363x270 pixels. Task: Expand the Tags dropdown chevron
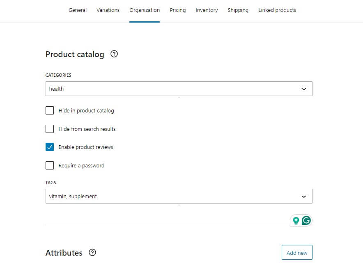tap(304, 197)
